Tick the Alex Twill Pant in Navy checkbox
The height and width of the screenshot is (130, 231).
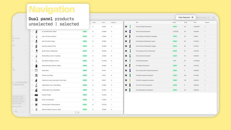coord(32,41)
